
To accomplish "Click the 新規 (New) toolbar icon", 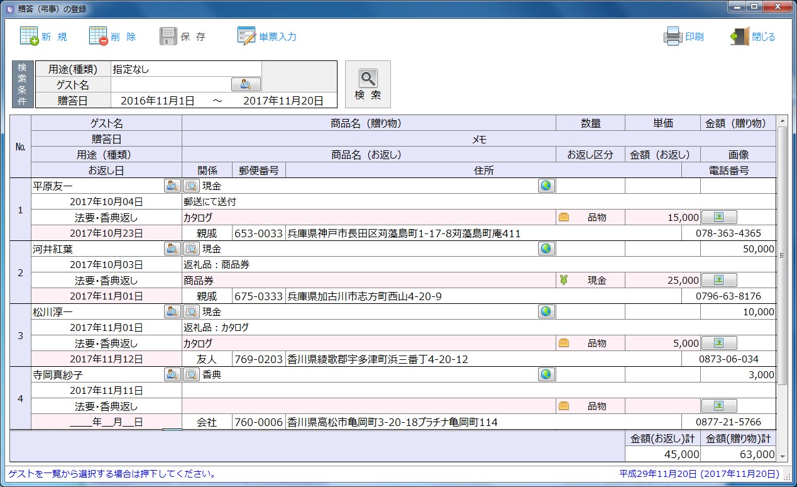I will point(30,36).
